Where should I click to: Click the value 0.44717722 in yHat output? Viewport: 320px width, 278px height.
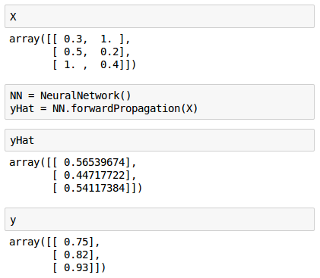point(94,175)
